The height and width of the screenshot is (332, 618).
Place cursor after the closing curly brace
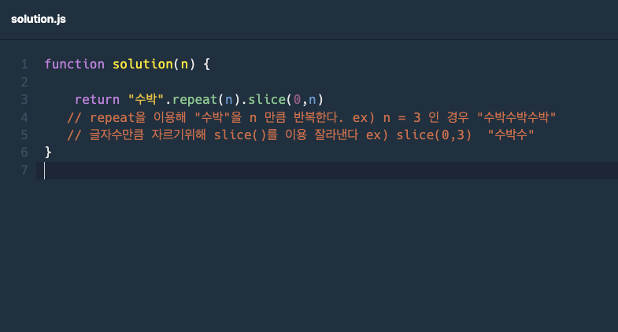pyautogui.click(x=53, y=152)
